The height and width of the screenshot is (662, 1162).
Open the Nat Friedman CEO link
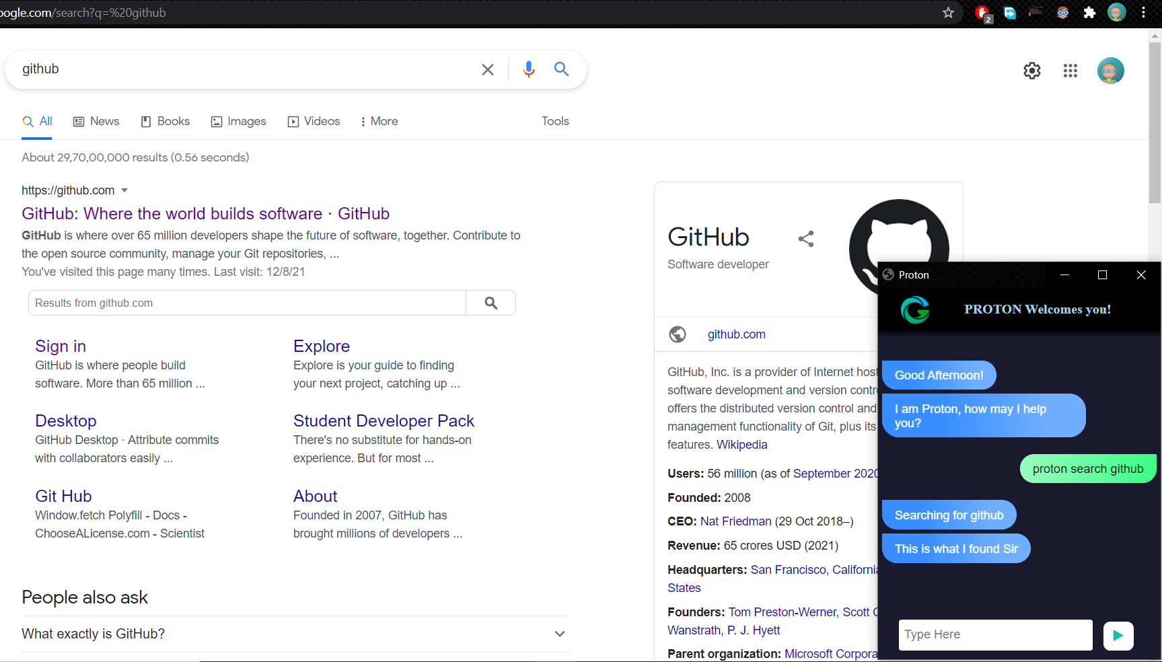click(x=736, y=521)
